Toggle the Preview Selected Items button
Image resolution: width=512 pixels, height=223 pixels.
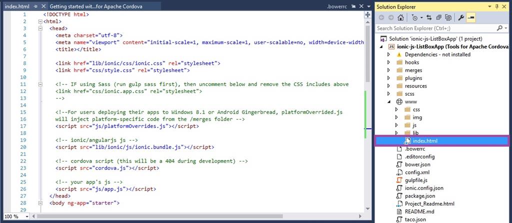(470, 17)
